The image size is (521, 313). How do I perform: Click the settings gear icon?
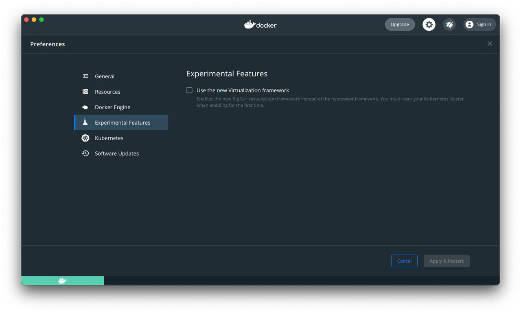coord(429,24)
